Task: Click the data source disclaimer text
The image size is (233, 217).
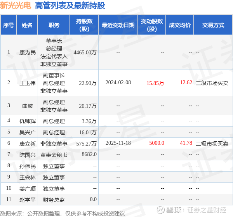Action: click(63, 214)
